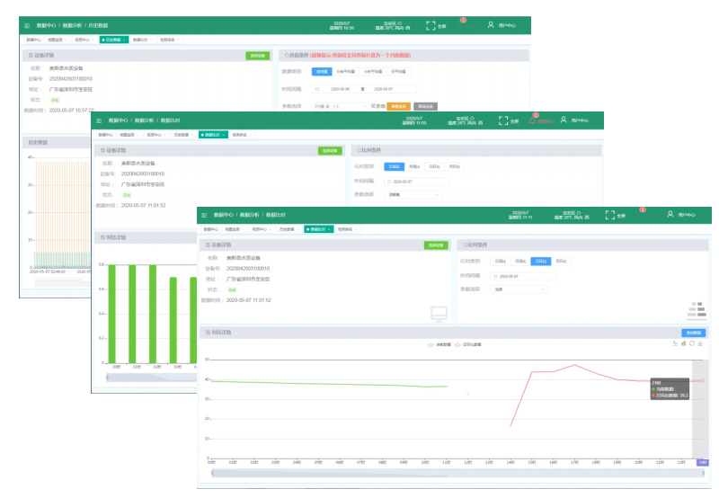
Task: Select 日环比 comparison type in front window
Action: point(540,261)
